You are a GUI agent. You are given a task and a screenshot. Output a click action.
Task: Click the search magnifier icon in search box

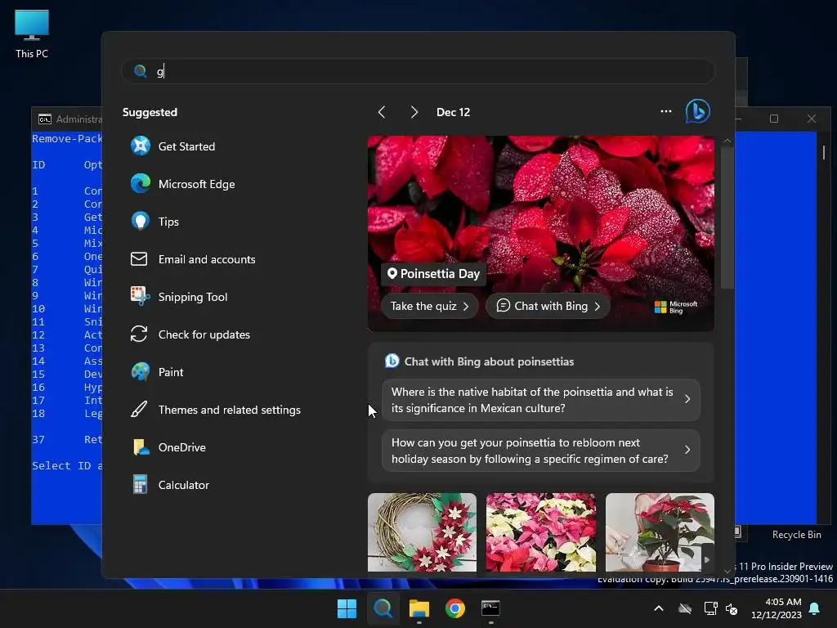[x=141, y=71]
